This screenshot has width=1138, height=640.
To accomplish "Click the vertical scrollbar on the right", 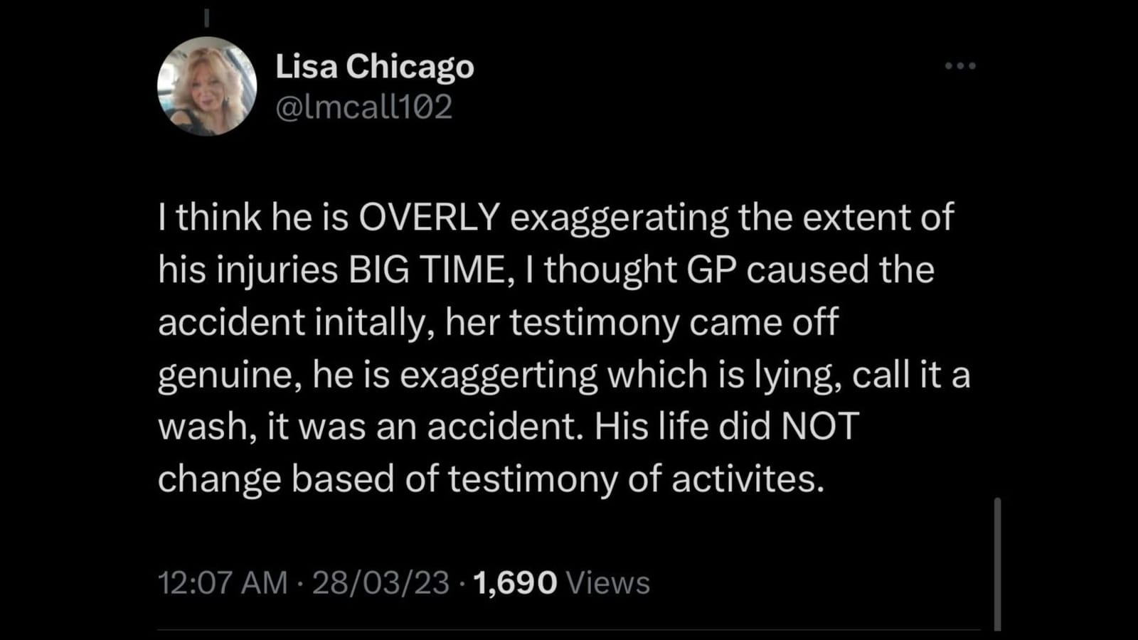I will [x=997, y=563].
